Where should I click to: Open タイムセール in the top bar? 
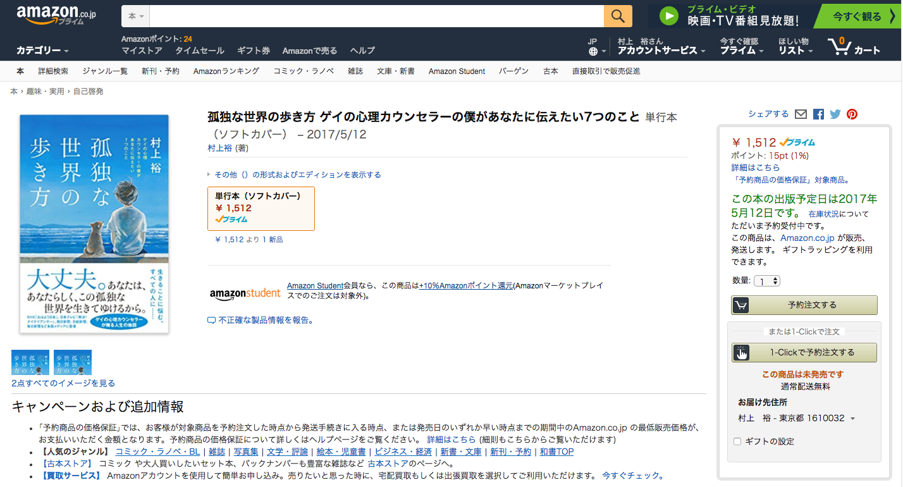200,51
